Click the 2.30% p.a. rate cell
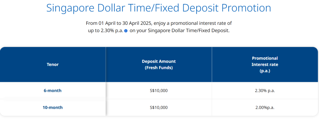The height and width of the screenshot is (120, 319). 265,91
